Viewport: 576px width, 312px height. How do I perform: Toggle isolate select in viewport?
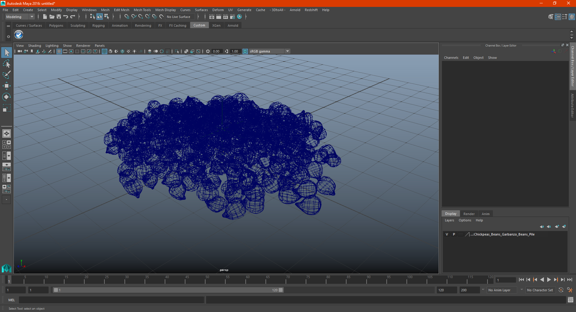(177, 51)
